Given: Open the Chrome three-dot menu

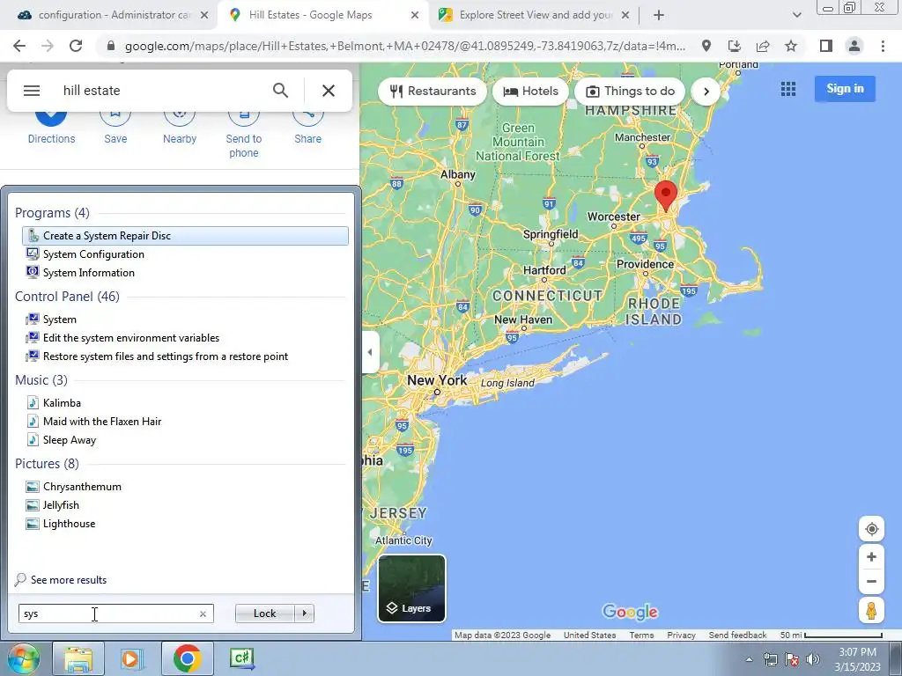Looking at the screenshot, I should click(883, 46).
